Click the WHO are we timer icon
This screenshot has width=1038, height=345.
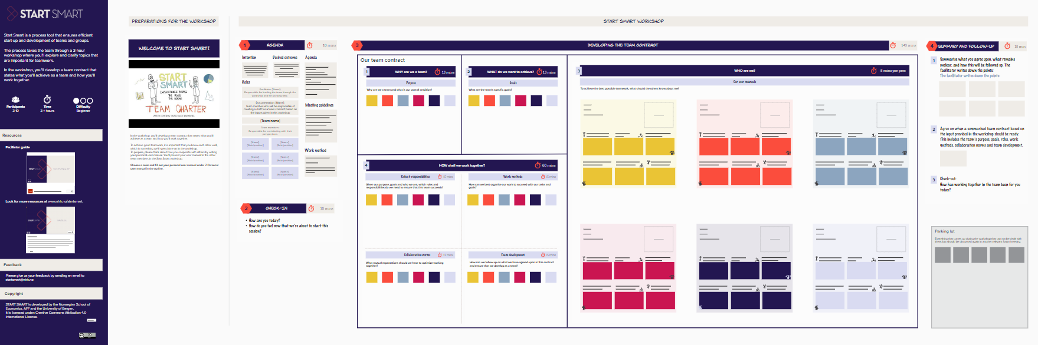873,71
